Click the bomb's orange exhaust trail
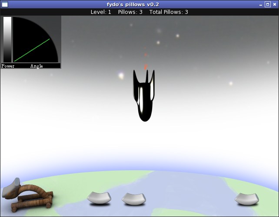The height and width of the screenshot is (217, 279). tap(146, 58)
